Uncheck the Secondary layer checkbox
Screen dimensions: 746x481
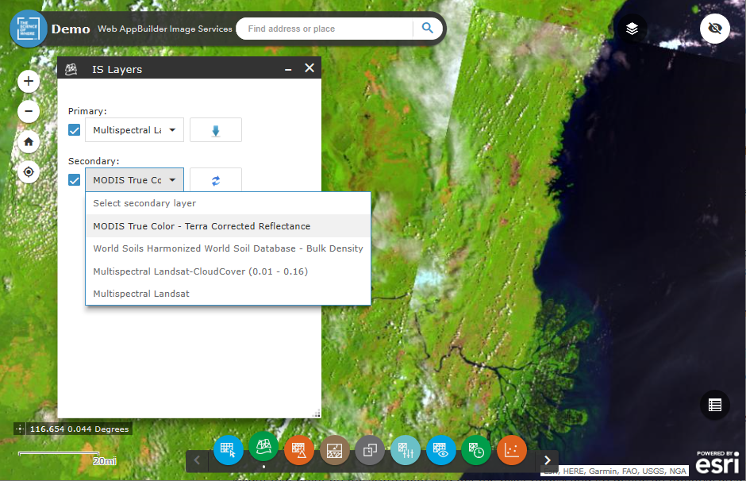coord(75,180)
